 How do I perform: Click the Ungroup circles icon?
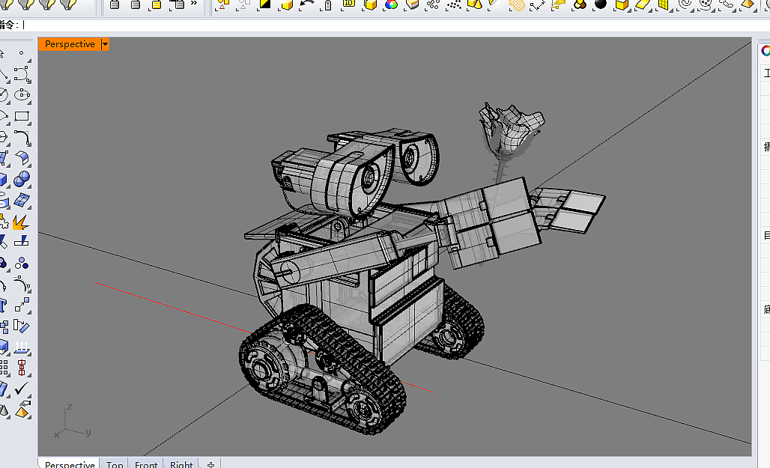pyautogui.click(x=21, y=264)
